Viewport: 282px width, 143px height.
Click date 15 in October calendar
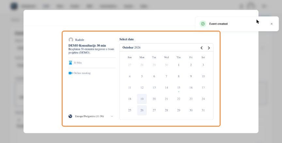coord(179,88)
